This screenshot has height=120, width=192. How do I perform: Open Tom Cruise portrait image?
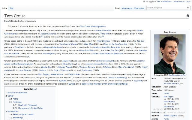pyautogui.click(x=170, y=54)
